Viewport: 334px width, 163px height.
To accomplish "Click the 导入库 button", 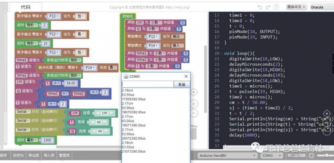I will tap(49, 155).
